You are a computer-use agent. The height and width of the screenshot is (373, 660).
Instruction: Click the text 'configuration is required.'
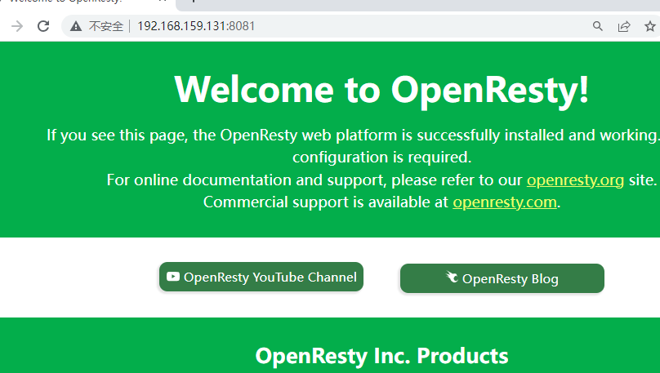coord(381,158)
